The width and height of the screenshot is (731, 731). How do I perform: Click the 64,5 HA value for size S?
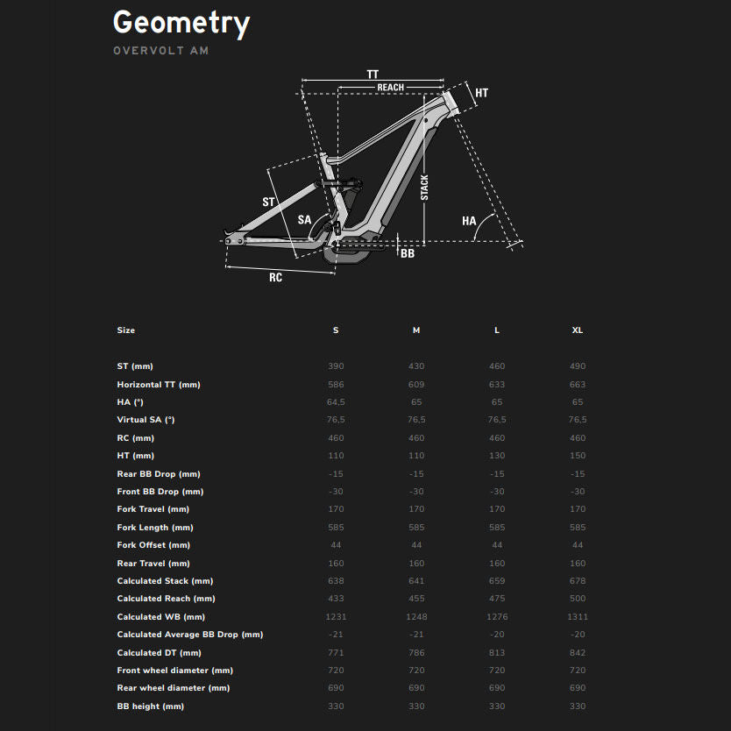(336, 402)
